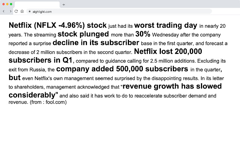240x150 pixels.
Task: Click the browser back arrow
Action: (x=4, y=12)
